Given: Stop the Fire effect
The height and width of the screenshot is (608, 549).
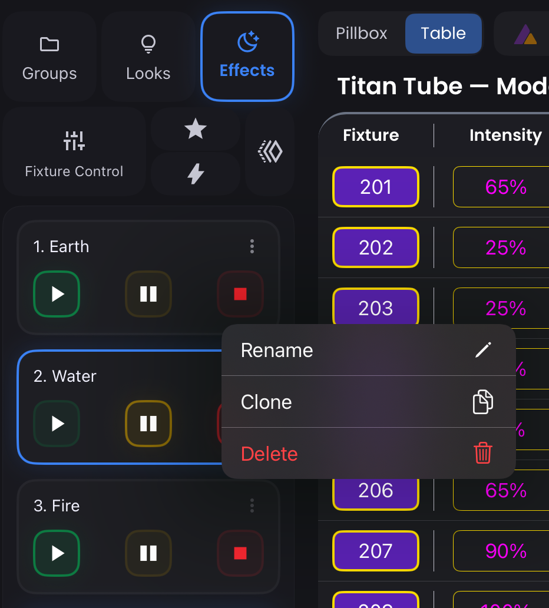Looking at the screenshot, I should point(240,553).
